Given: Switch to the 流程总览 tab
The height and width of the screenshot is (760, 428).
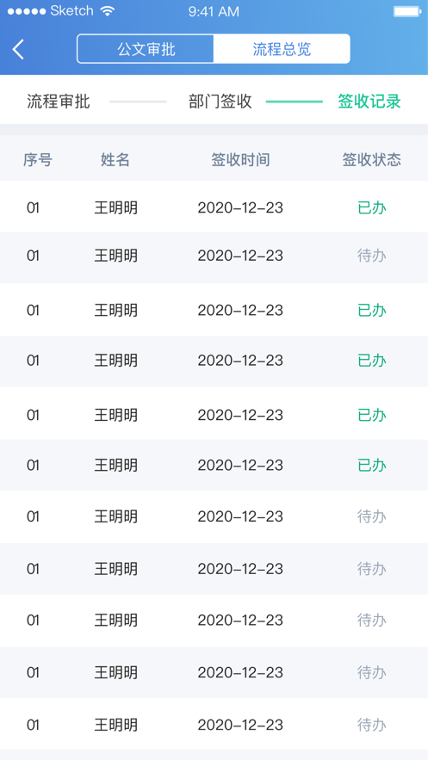Looking at the screenshot, I should [282, 49].
